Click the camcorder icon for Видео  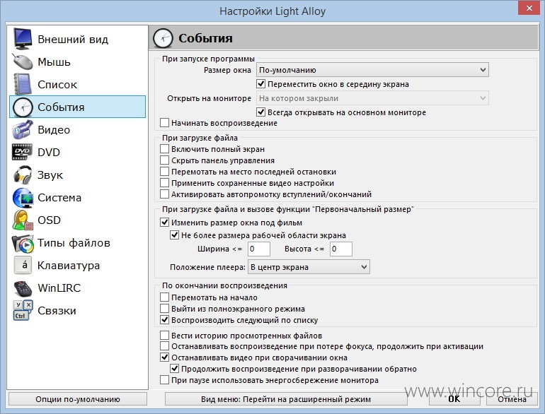pyautogui.click(x=23, y=130)
